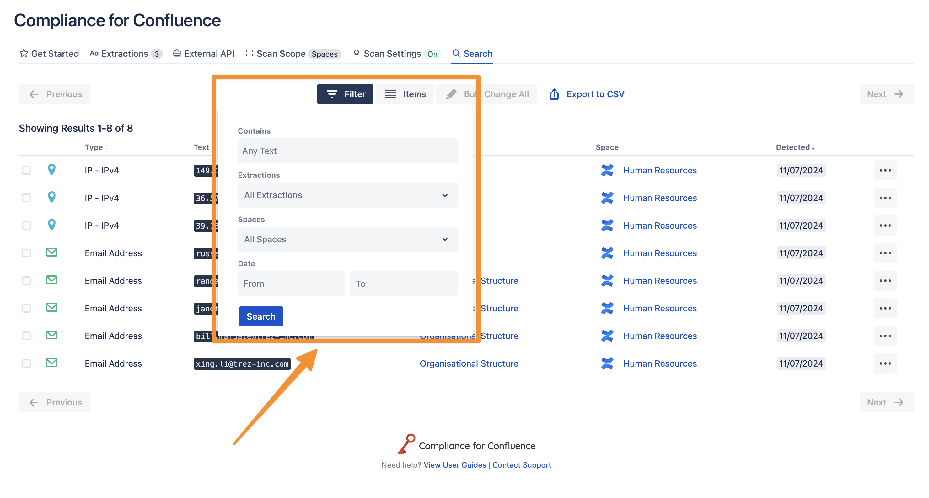Click the Export to CSV share icon
Screen dimensions: 929x498
554,94
